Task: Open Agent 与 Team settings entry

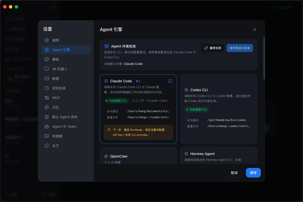Action: tap(66, 127)
